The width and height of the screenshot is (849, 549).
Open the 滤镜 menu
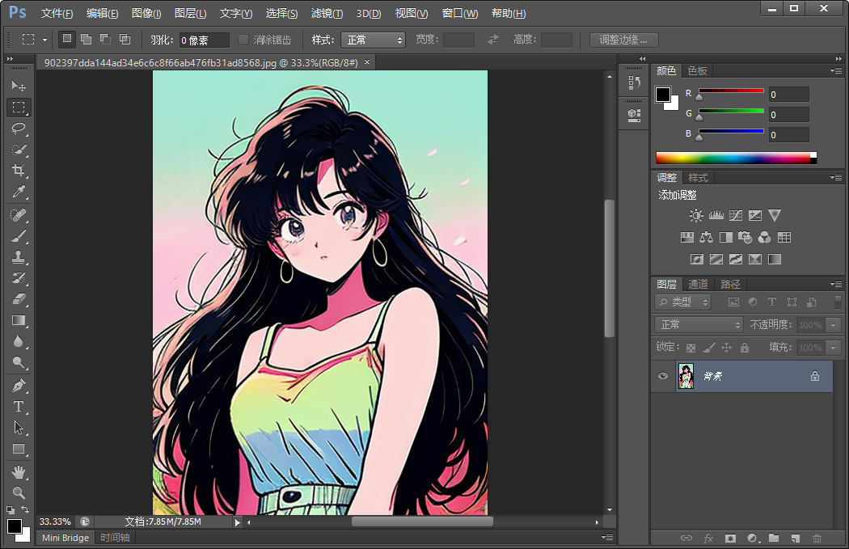326,13
